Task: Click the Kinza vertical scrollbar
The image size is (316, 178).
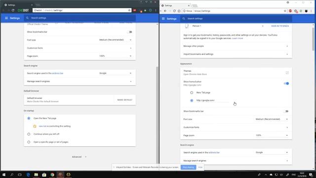Action: pyautogui.click(x=313, y=40)
